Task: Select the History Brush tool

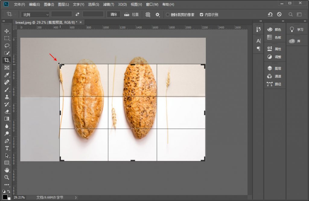Action: coord(7,104)
